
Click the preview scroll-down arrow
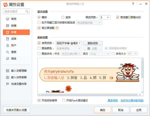coord(142,92)
